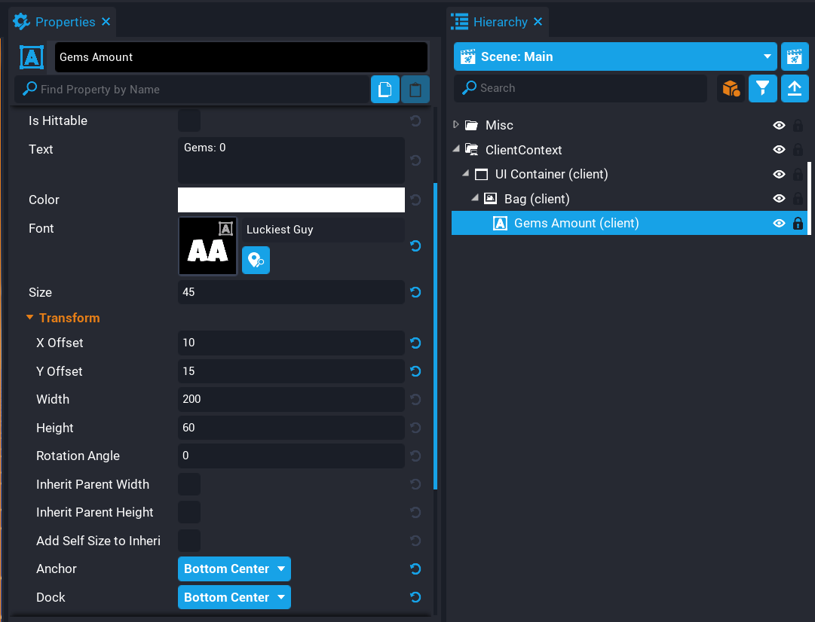Screen dimensions: 815x622
Task: Click the scene clapperboard button beside dropdown
Action: click(x=794, y=56)
